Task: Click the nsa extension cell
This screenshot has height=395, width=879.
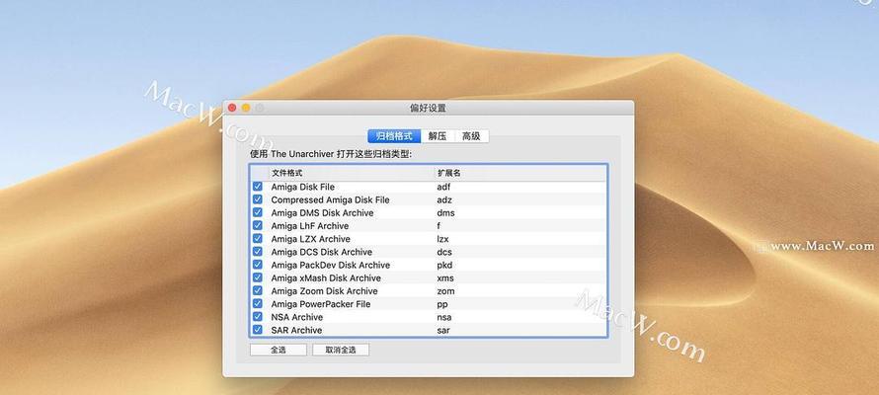Action: [x=444, y=317]
